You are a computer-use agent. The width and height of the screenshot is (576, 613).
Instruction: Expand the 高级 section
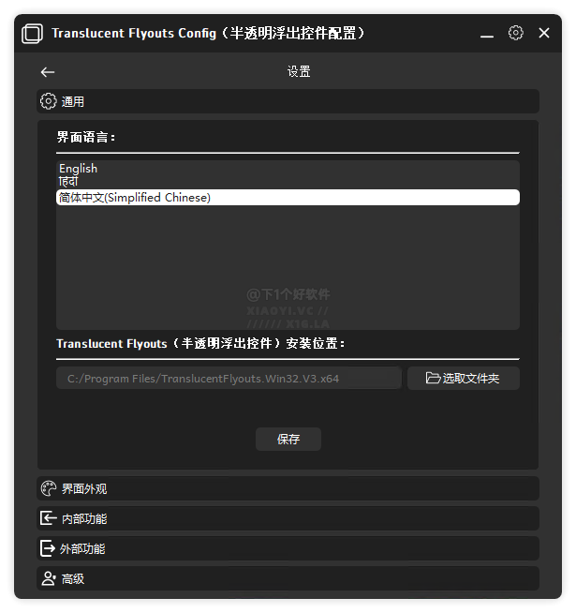point(288,578)
